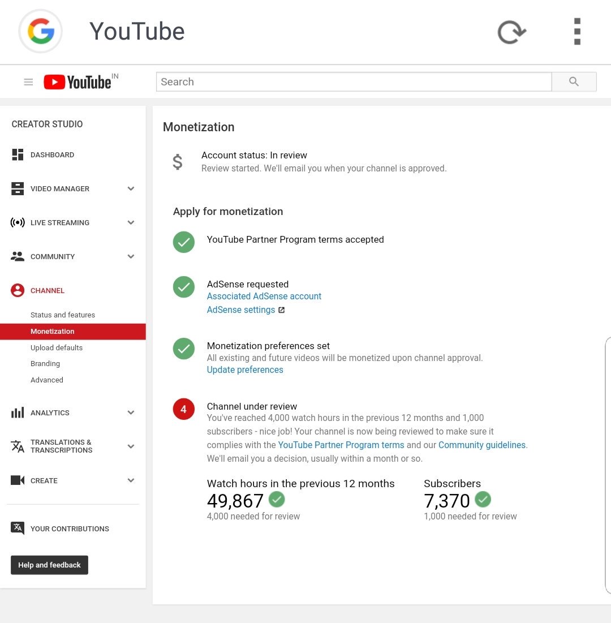This screenshot has height=623, width=611.
Task: Open the Advanced channel settings
Action: pyautogui.click(x=47, y=380)
